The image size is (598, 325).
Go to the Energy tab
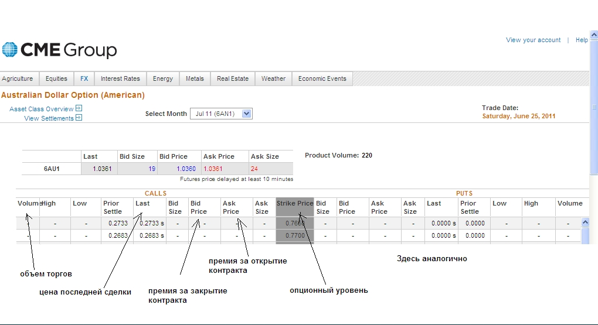163,78
